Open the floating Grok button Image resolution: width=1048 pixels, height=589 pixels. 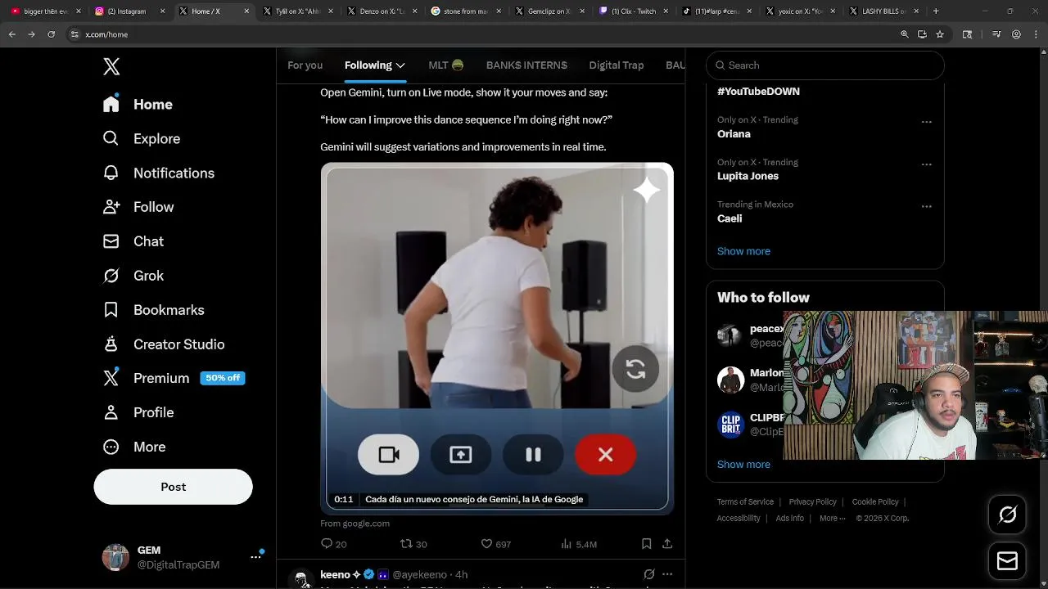(1007, 515)
